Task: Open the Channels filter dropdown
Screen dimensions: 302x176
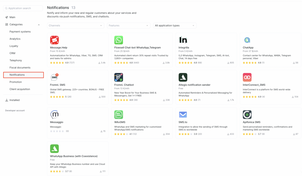Action: [75, 26]
